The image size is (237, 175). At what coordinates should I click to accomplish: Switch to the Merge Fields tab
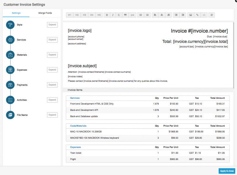pyautogui.click(x=45, y=13)
